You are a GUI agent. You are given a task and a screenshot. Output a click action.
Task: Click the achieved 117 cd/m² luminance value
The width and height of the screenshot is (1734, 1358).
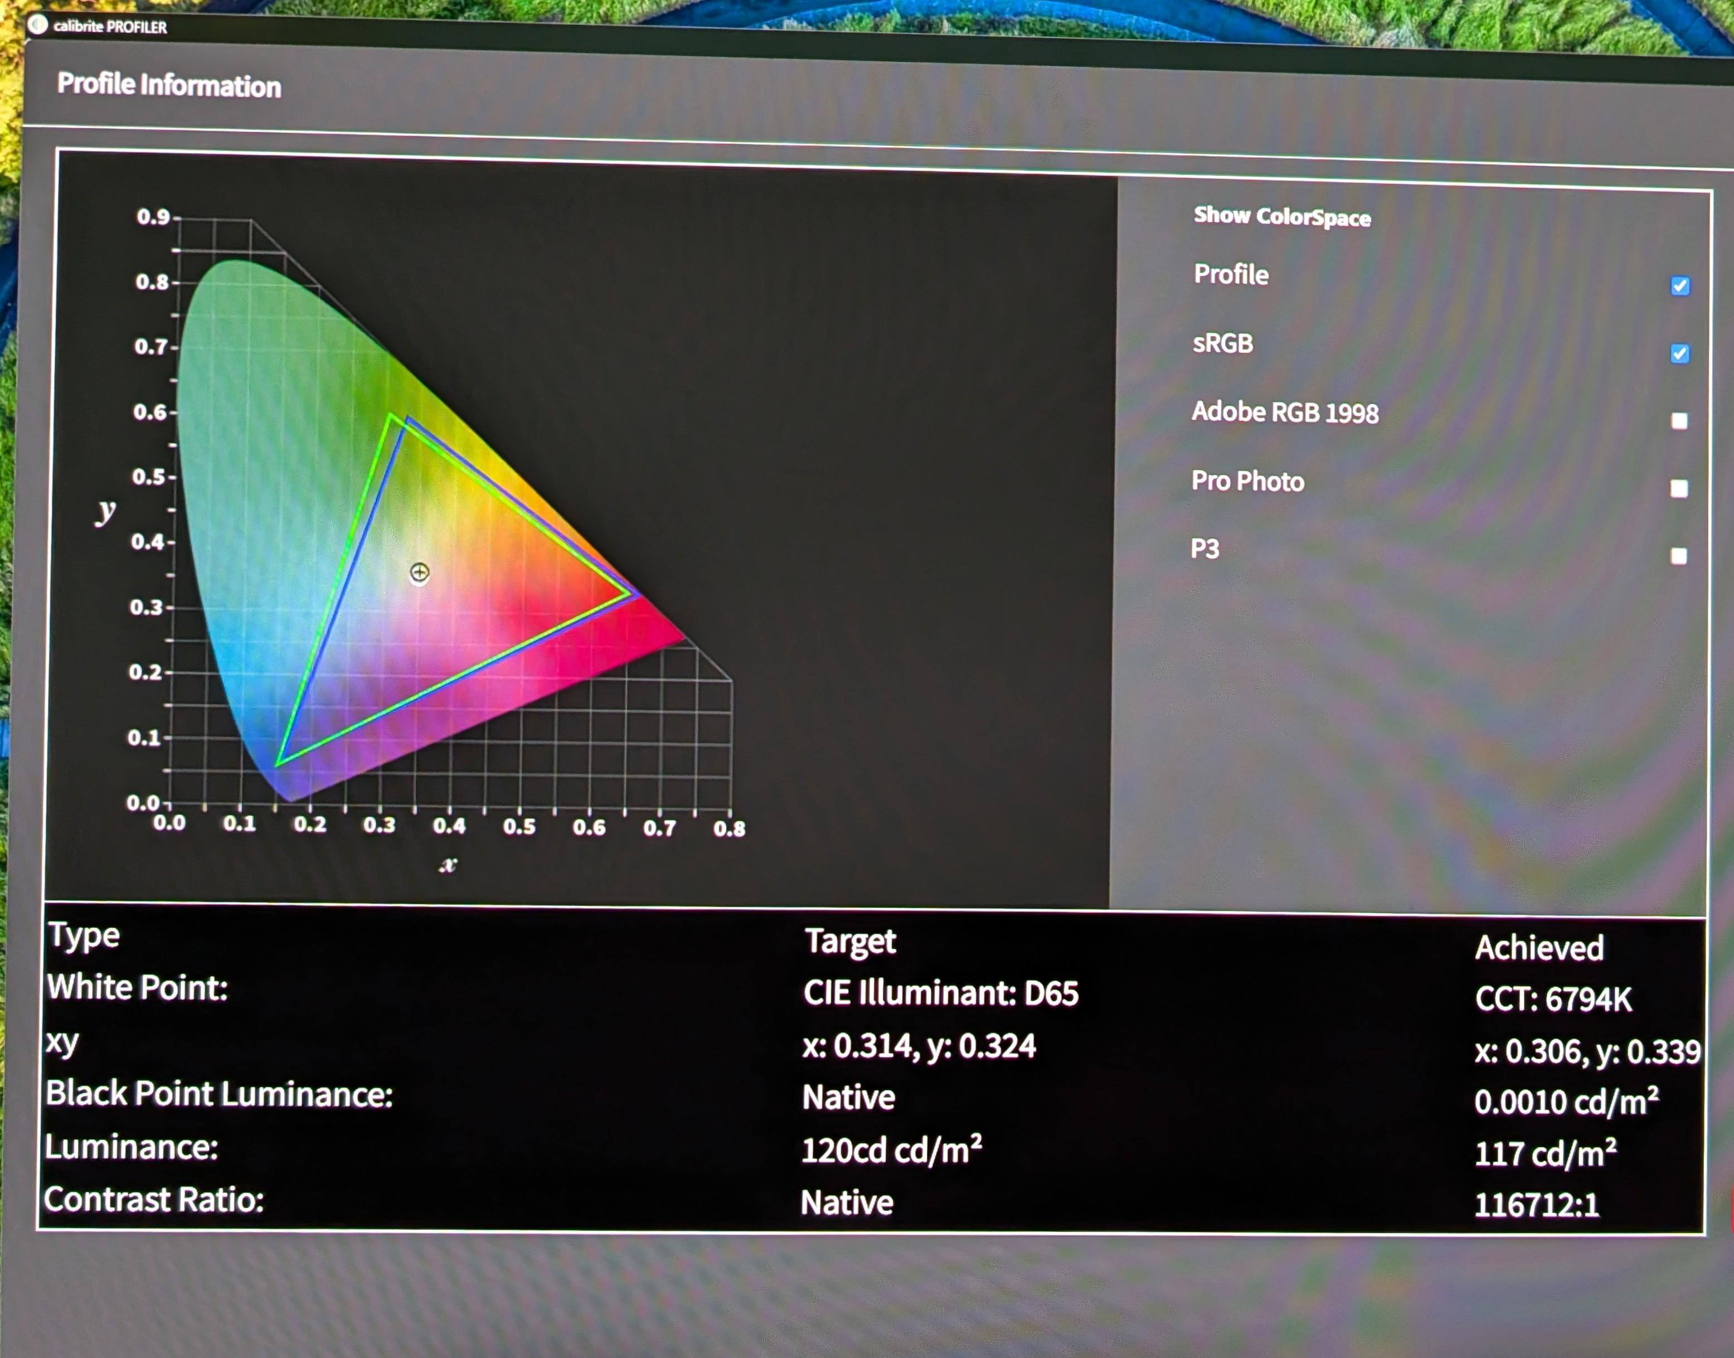coord(1545,1153)
